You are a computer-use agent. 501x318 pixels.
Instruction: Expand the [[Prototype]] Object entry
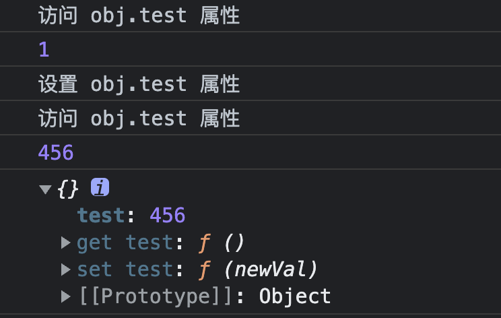[66, 296]
